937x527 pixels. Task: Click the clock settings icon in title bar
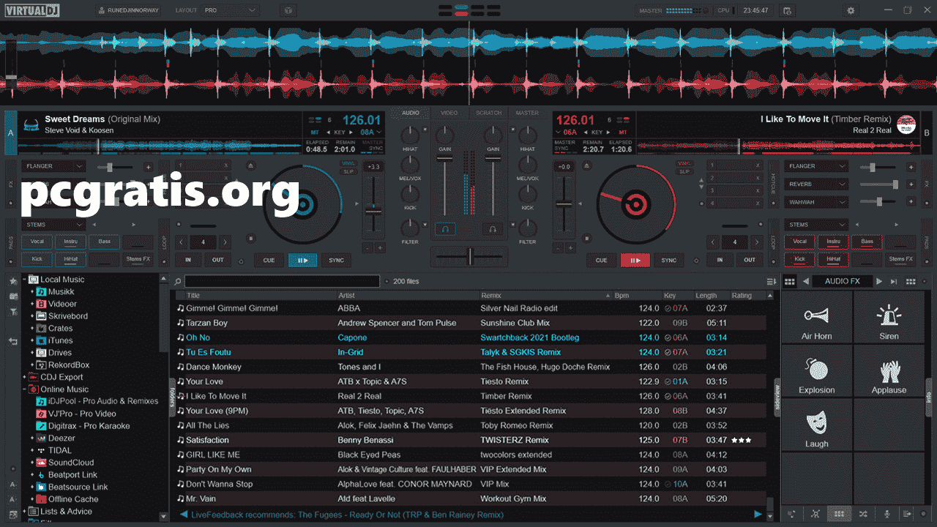[787, 10]
